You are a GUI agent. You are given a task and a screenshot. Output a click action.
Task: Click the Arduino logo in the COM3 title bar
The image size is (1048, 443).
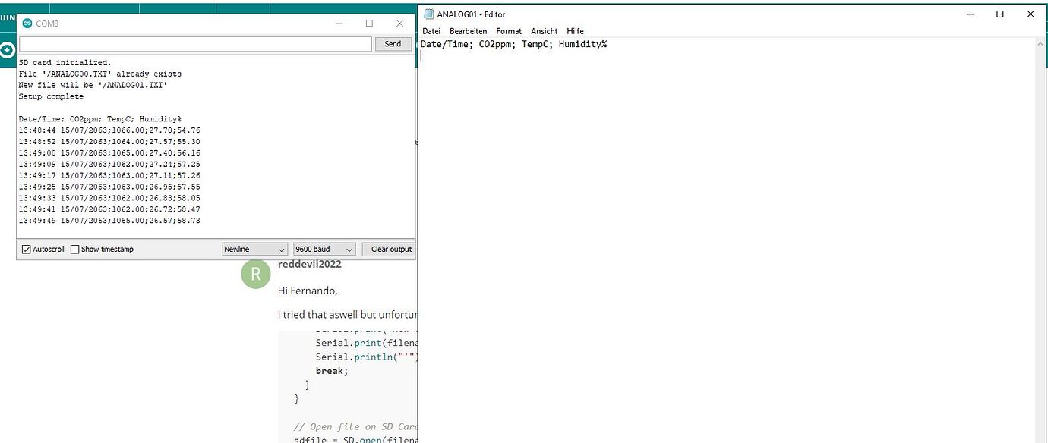(x=27, y=24)
